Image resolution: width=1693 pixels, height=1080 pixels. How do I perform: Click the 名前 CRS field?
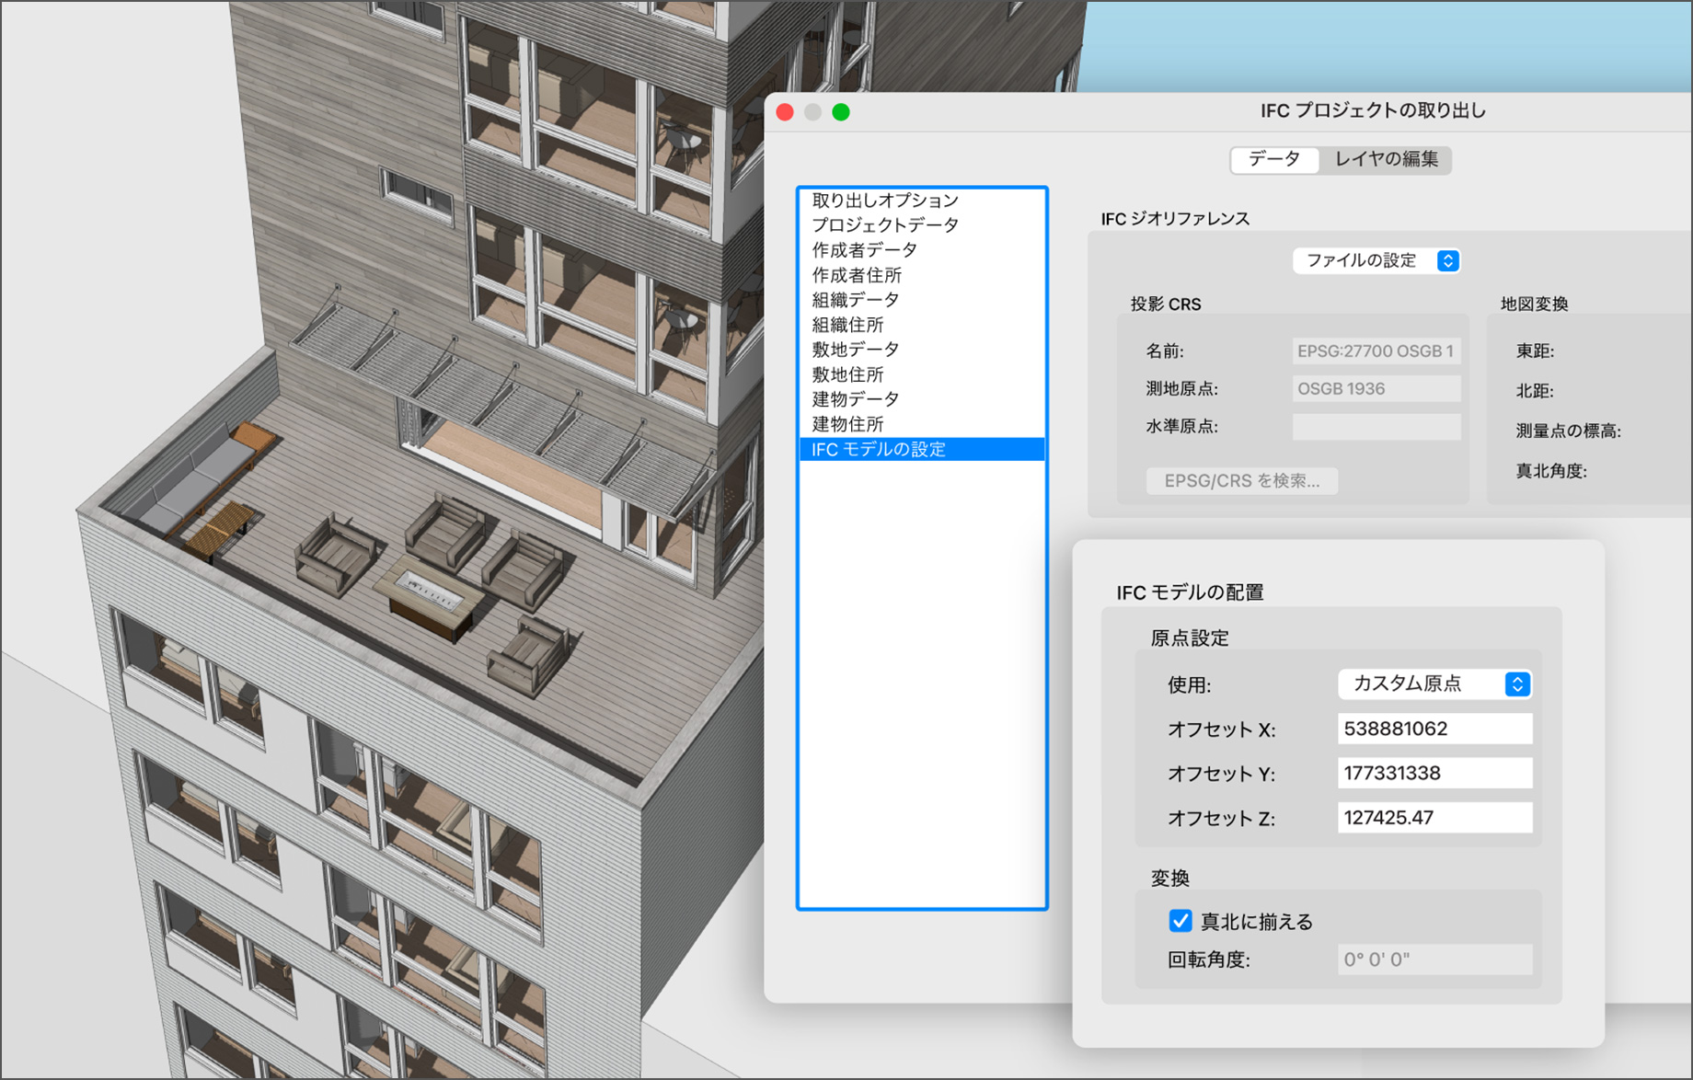1376,350
